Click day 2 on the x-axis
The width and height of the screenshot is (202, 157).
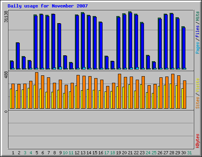tap(19, 153)
